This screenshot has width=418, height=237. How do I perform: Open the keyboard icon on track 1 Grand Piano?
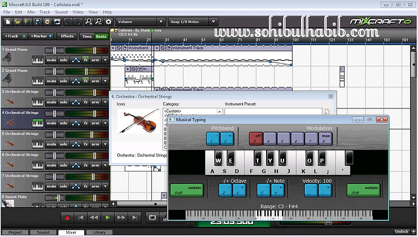(38, 60)
